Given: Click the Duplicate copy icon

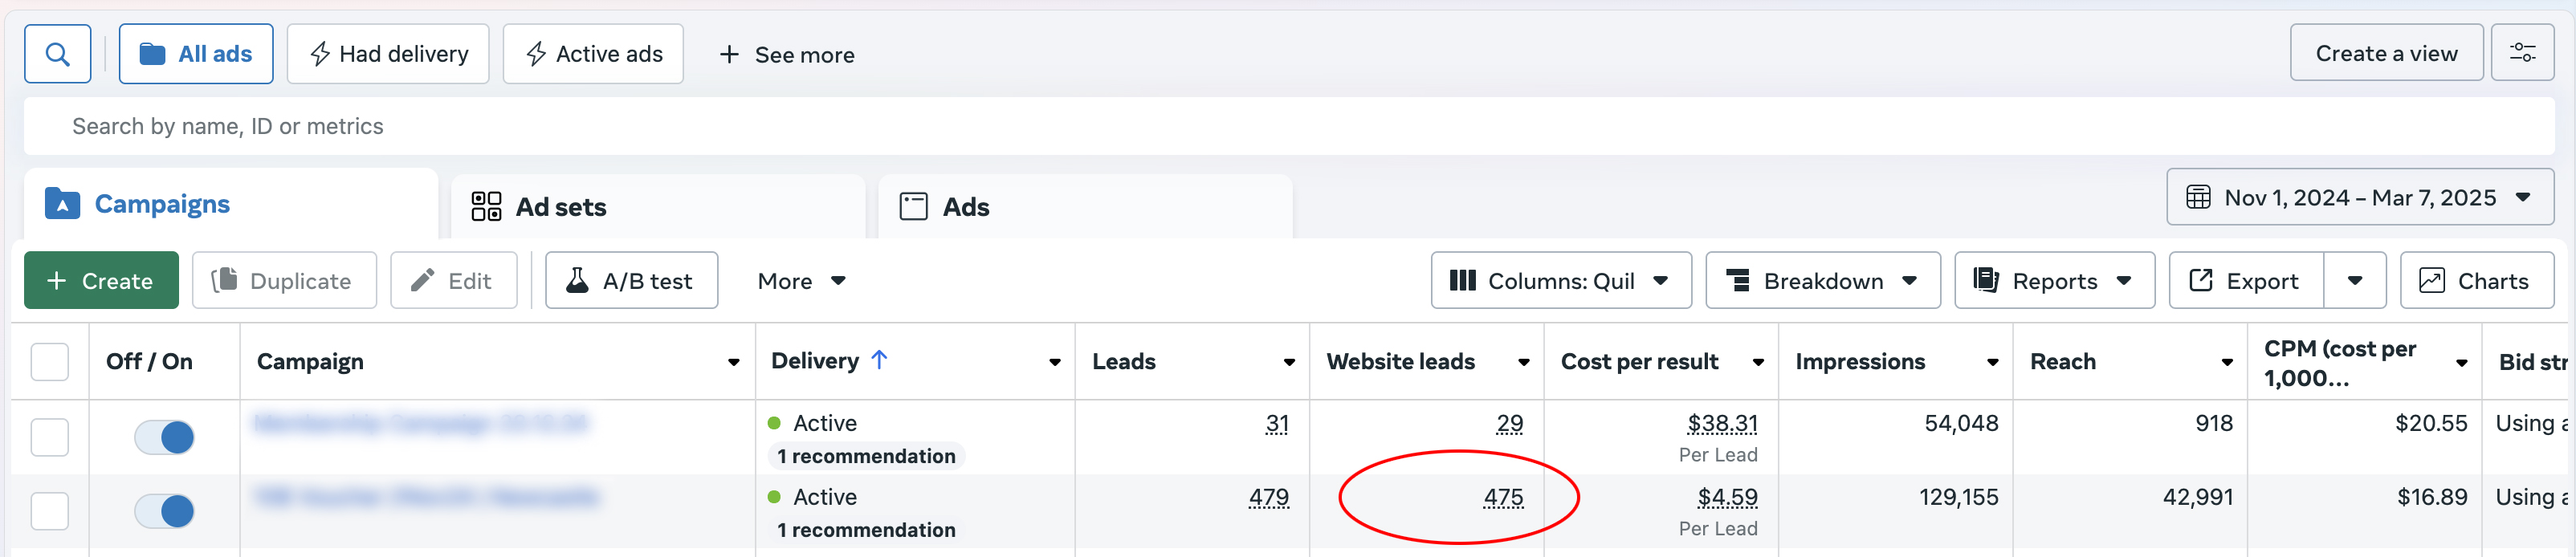Looking at the screenshot, I should point(225,280).
